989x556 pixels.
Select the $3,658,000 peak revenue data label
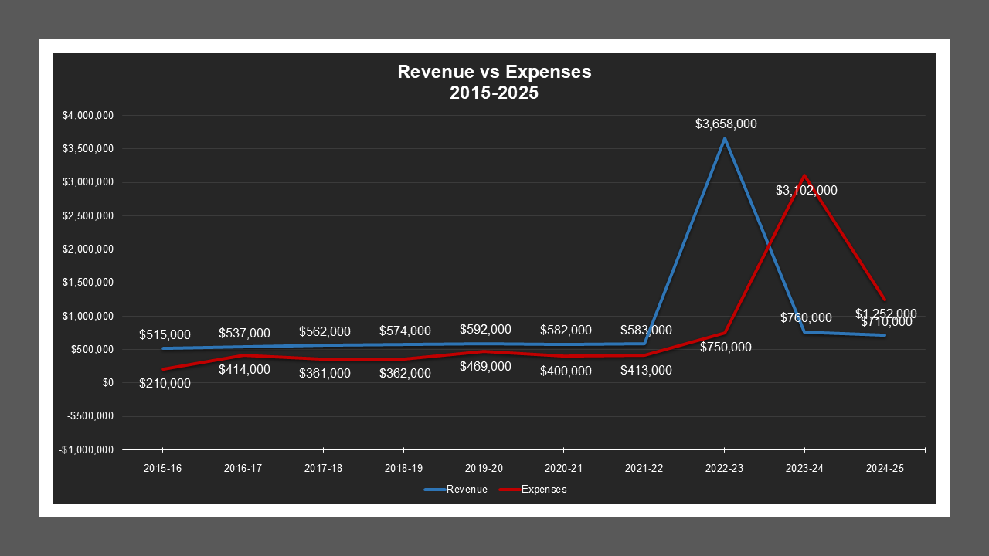(x=726, y=124)
